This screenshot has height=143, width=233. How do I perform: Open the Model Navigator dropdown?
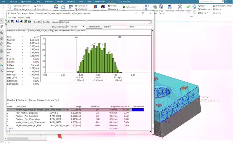31,9
